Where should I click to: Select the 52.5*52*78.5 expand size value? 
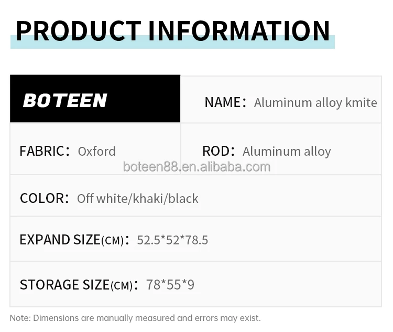tap(172, 240)
